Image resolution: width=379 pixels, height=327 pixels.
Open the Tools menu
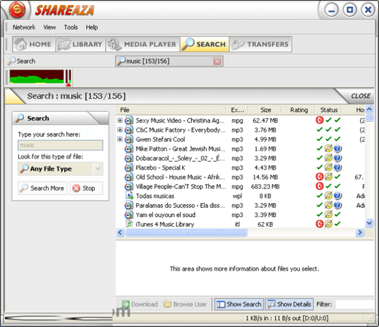pos(71,27)
